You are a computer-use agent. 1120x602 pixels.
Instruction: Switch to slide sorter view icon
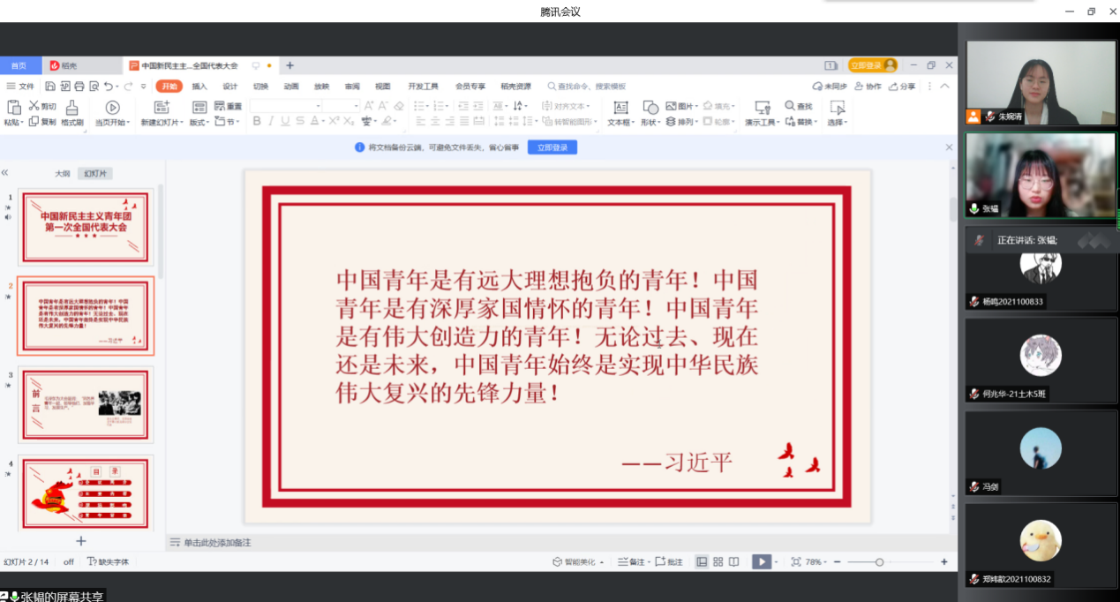(718, 561)
